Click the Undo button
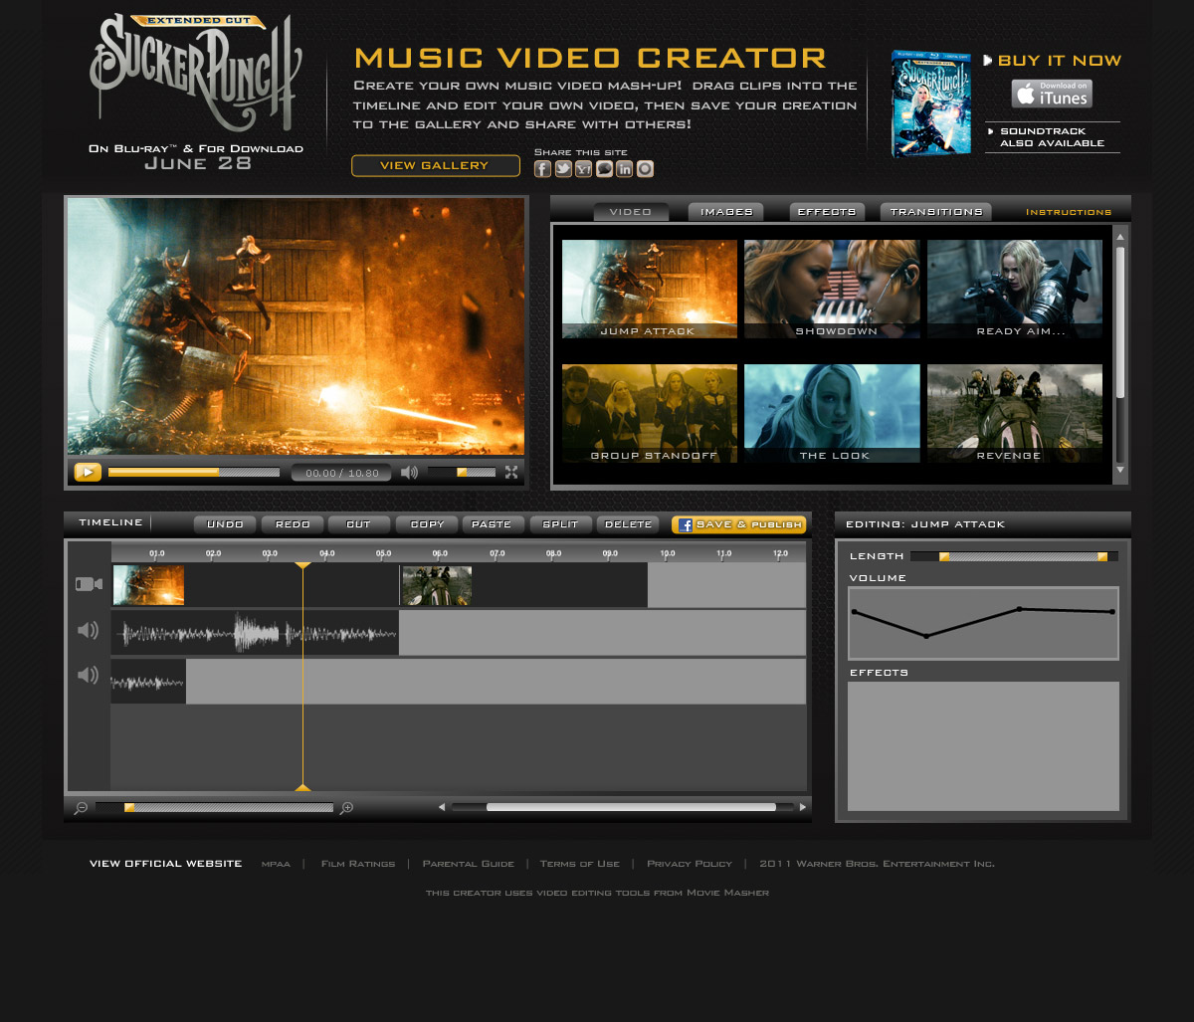 point(225,524)
